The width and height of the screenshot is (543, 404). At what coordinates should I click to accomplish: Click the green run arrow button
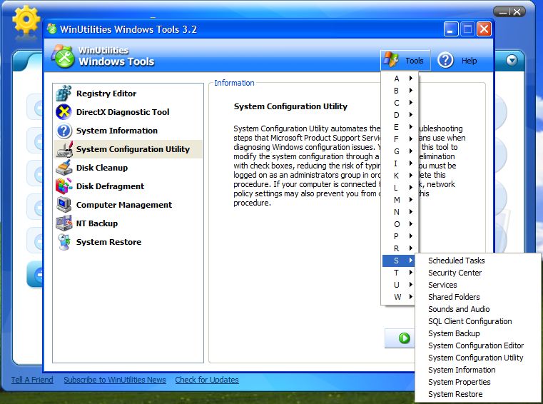click(404, 338)
